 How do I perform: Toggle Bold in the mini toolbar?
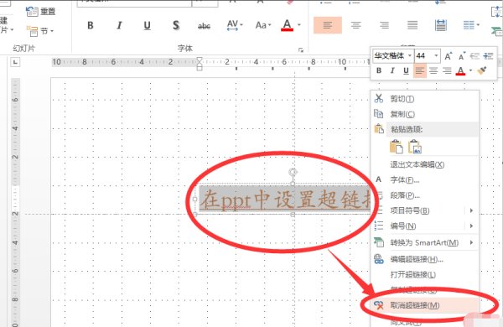(x=379, y=70)
